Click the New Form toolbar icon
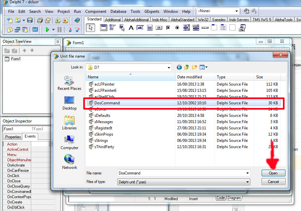The height and width of the screenshot is (211, 301). pos(35,30)
